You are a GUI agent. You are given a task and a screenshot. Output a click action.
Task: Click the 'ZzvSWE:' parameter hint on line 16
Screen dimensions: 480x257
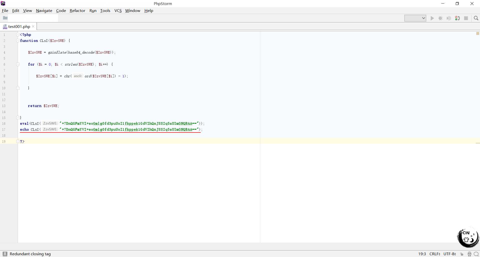click(50, 124)
